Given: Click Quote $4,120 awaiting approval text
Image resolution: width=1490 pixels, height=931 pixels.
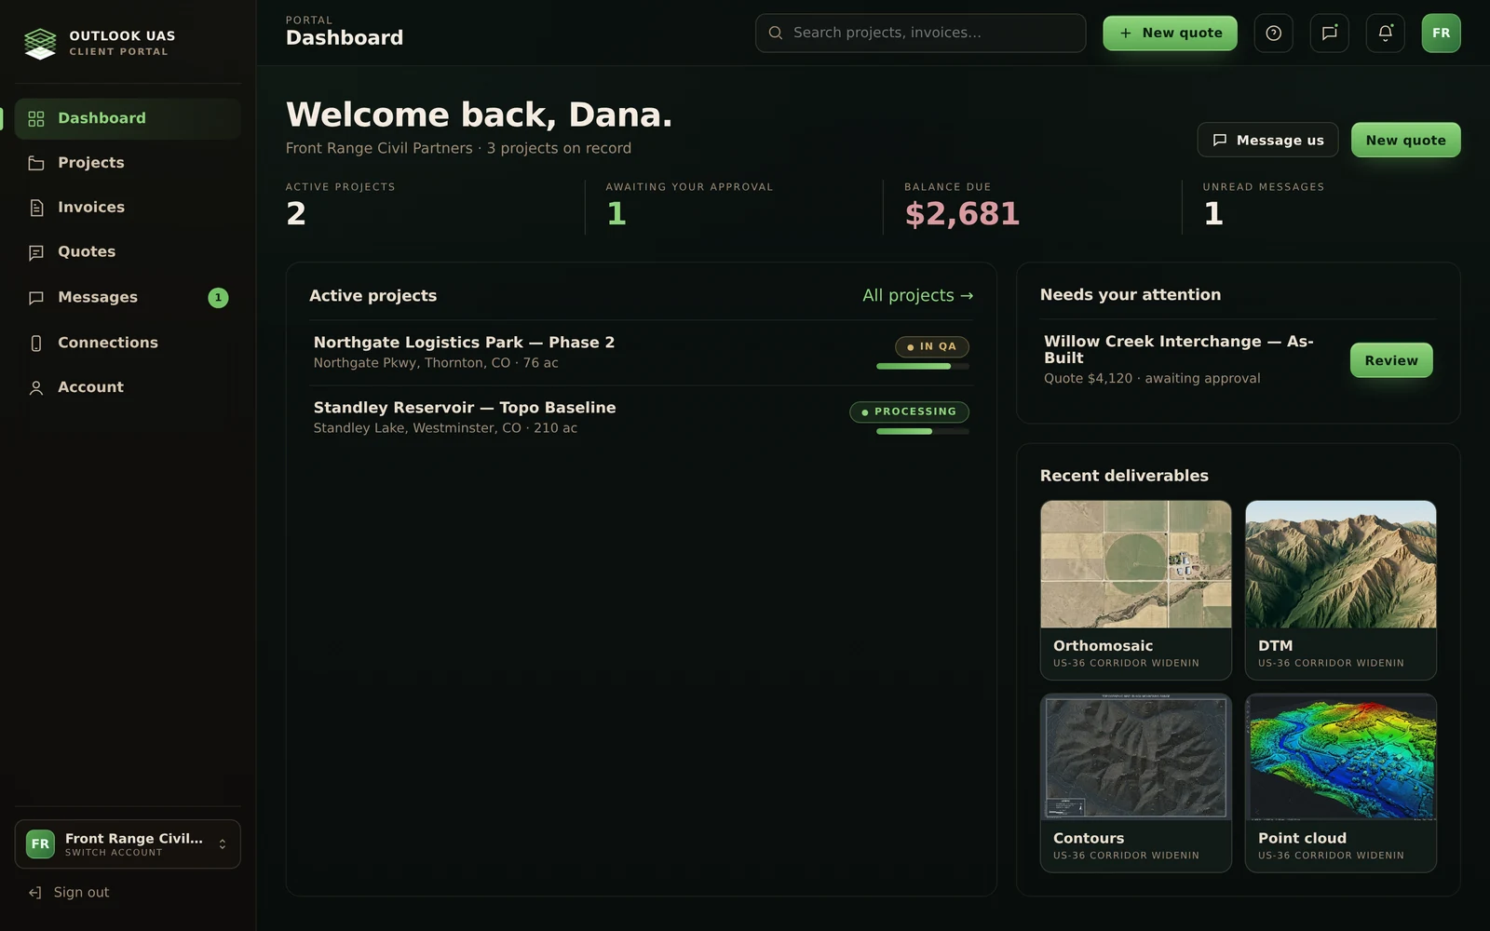Looking at the screenshot, I should pos(1152,379).
